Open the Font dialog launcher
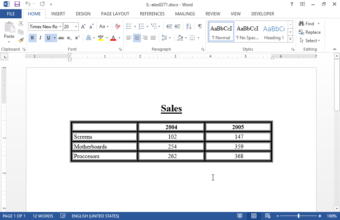Screen dimensions: 340x220 tap(120, 49)
